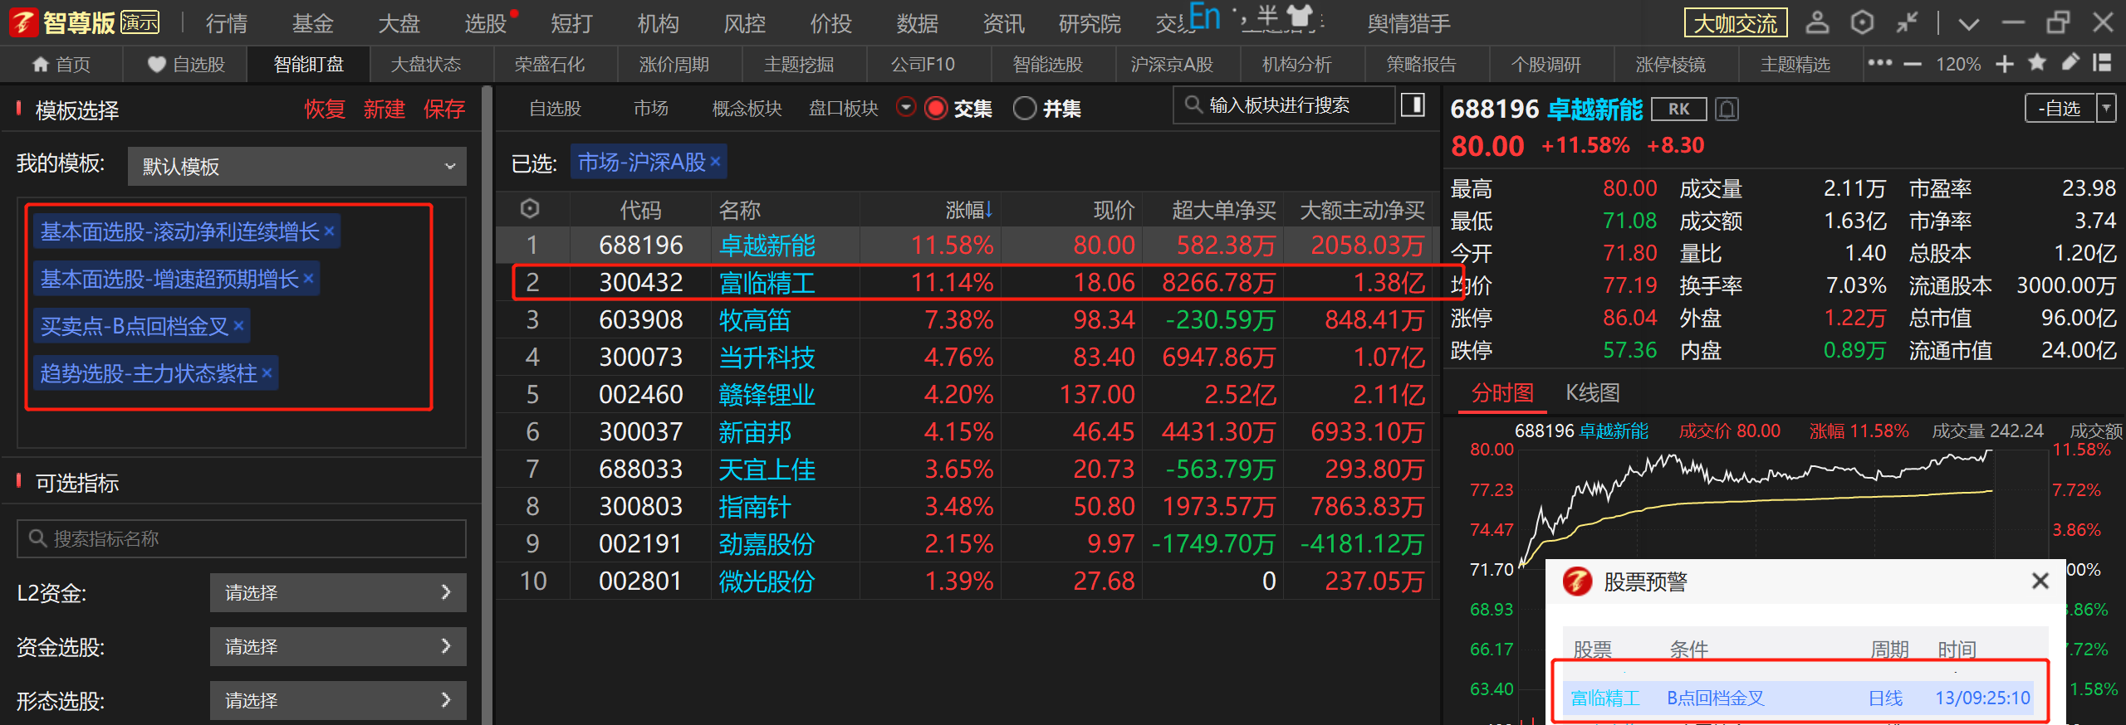Expand the 资金选股 请选择 selector
This screenshot has height=725, width=2126.
click(x=338, y=646)
